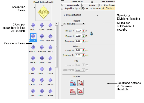The height and width of the screenshot is (103, 144).
Task: Select the BIRD pattern shape icon
Action: (42, 36)
